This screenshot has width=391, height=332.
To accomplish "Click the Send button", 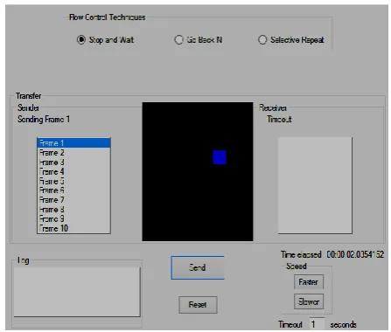I will point(198,267).
